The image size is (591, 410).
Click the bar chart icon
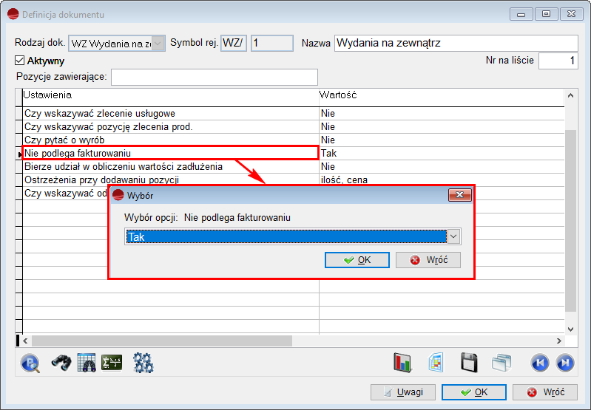pyautogui.click(x=402, y=363)
